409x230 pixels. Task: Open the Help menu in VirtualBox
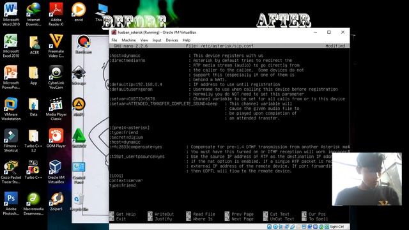[186, 40]
